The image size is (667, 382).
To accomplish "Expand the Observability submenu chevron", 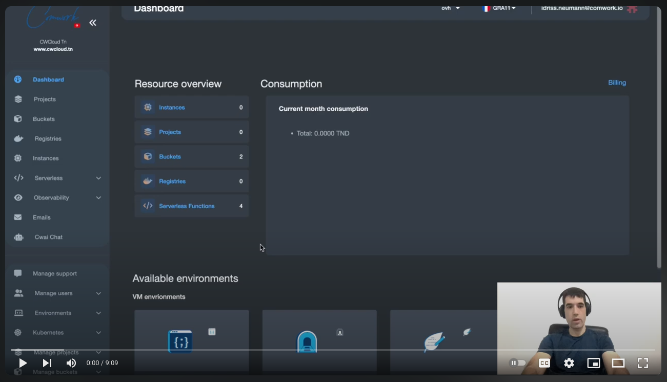I will click(x=98, y=198).
